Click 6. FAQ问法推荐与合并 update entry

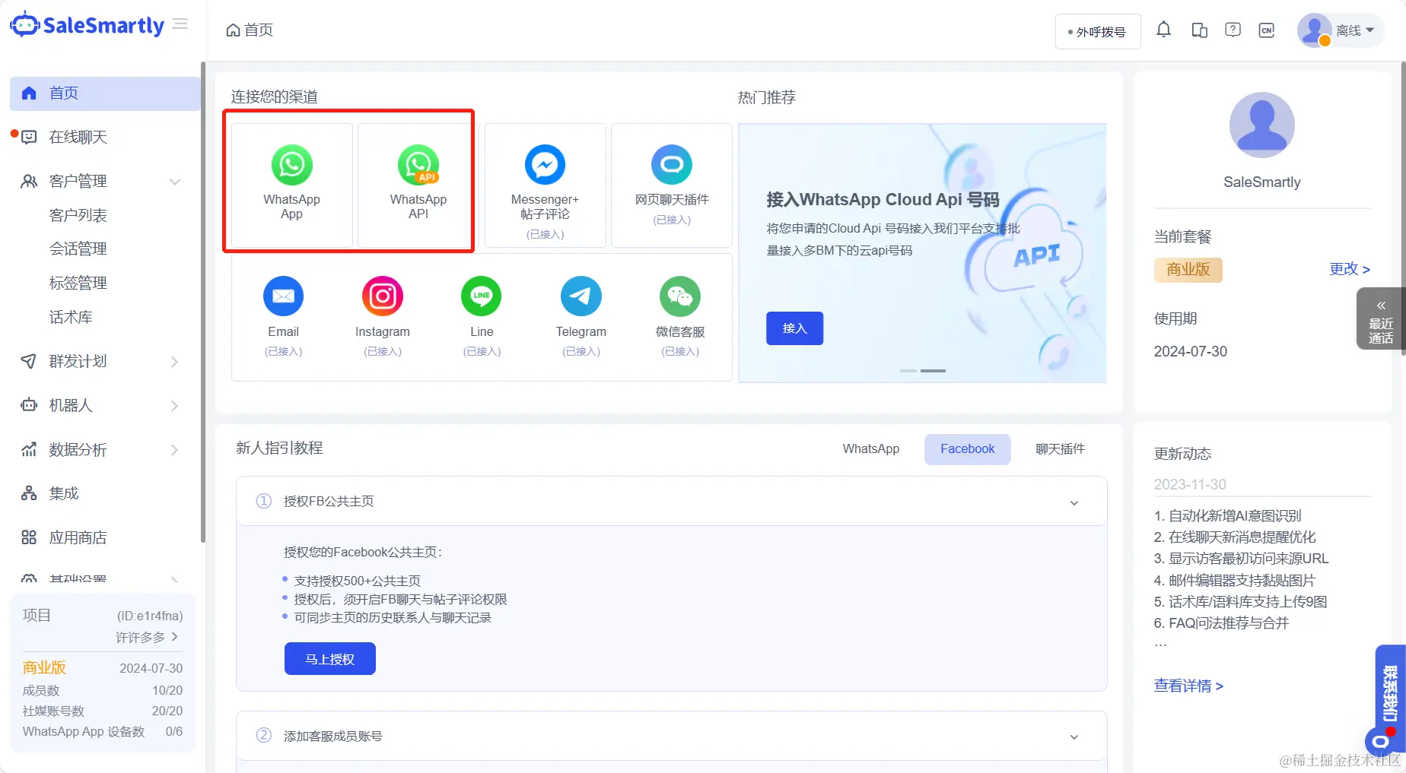(x=1221, y=623)
